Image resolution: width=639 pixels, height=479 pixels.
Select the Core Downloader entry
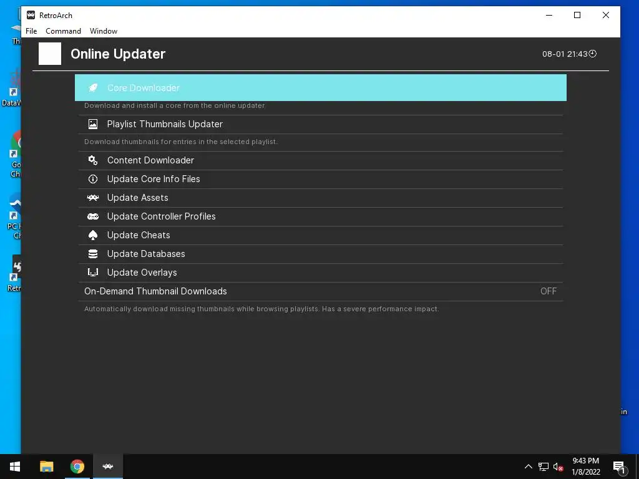321,87
